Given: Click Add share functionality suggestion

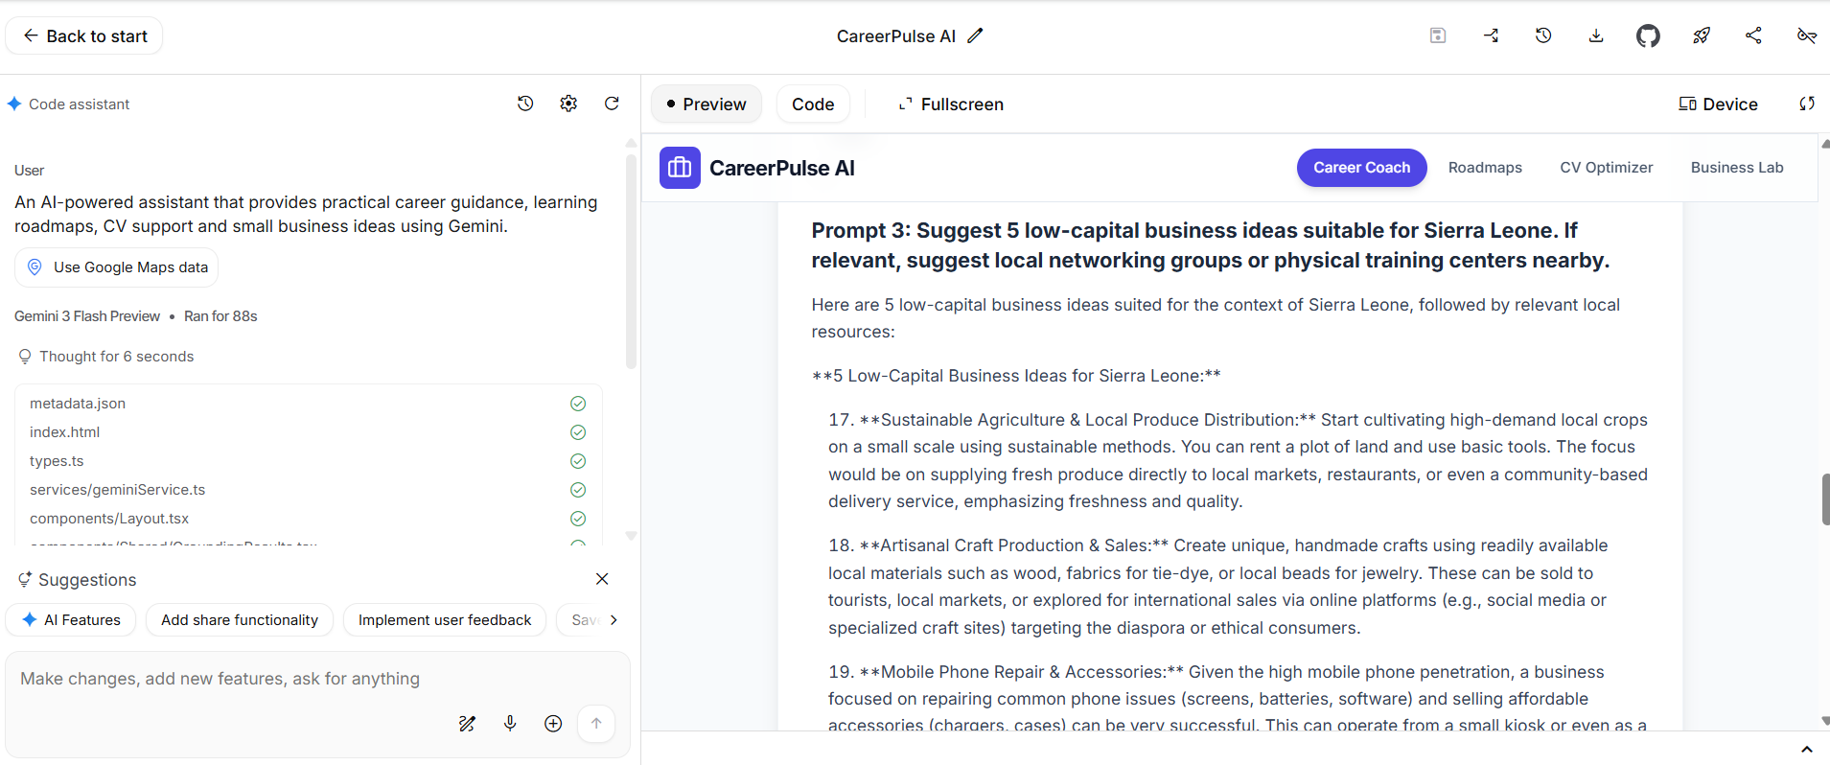Looking at the screenshot, I should point(240,620).
